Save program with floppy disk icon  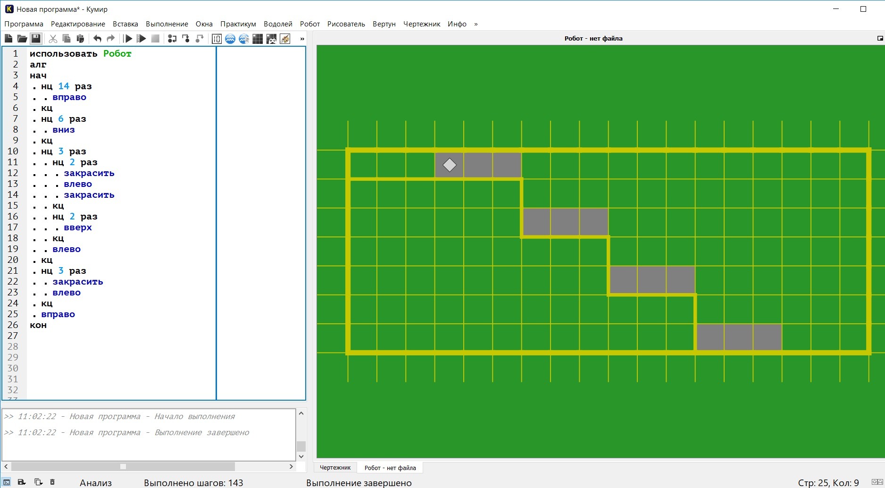[36, 39]
